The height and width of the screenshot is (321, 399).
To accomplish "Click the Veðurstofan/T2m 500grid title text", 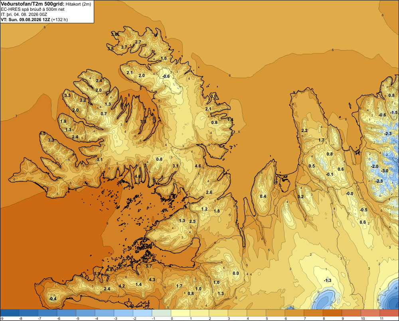I will click(x=33, y=4).
